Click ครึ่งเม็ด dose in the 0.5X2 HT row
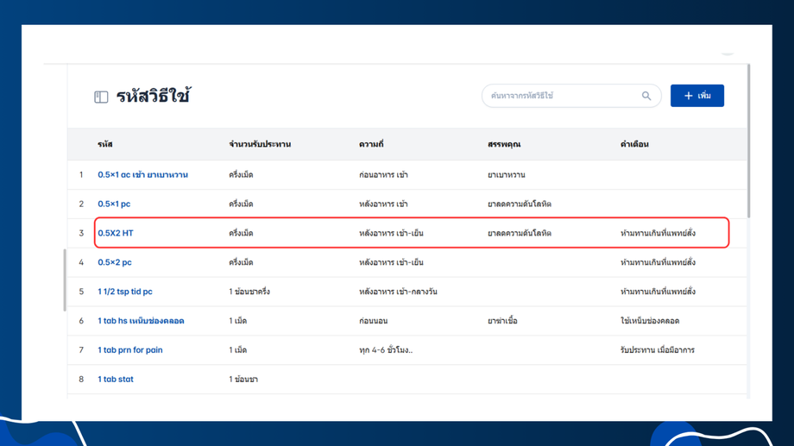The width and height of the screenshot is (794, 446). point(241,233)
